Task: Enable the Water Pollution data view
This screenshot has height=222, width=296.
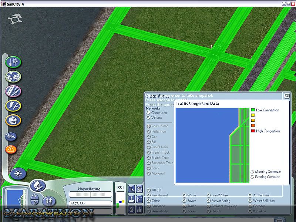Action: tap(250, 201)
